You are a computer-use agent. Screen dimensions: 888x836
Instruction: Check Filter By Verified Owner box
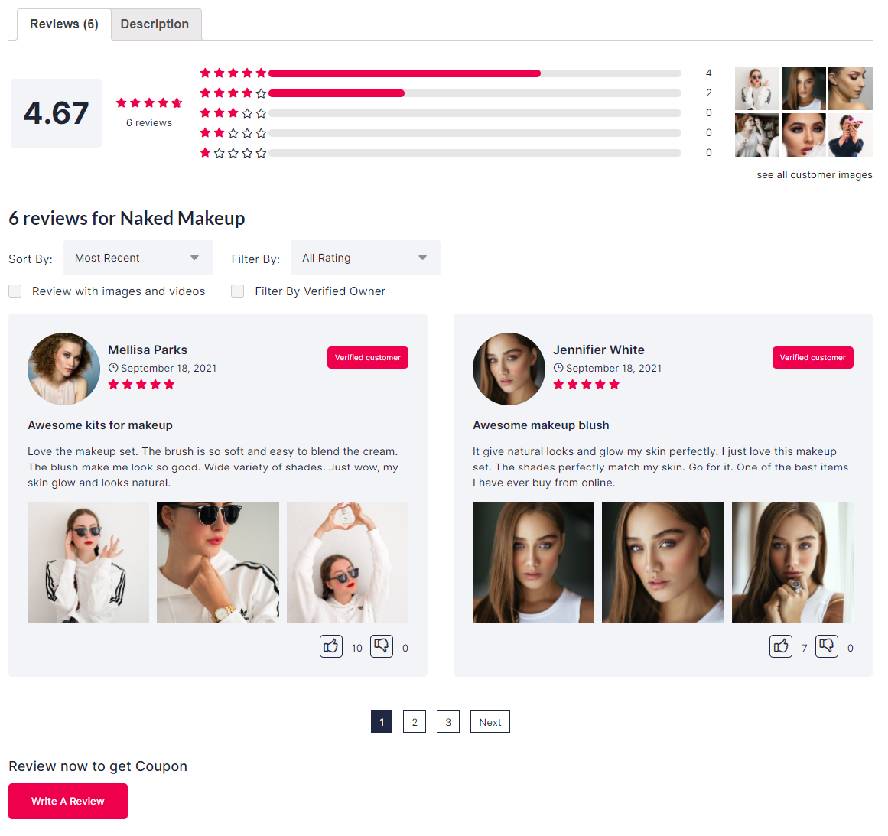click(238, 291)
